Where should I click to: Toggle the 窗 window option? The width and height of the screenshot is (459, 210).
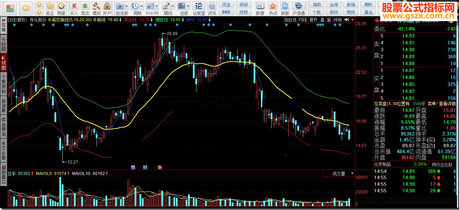click(x=329, y=20)
